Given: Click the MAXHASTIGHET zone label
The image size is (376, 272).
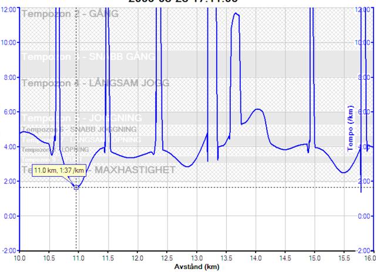Looking at the screenshot, I should pyautogui.click(x=135, y=170).
